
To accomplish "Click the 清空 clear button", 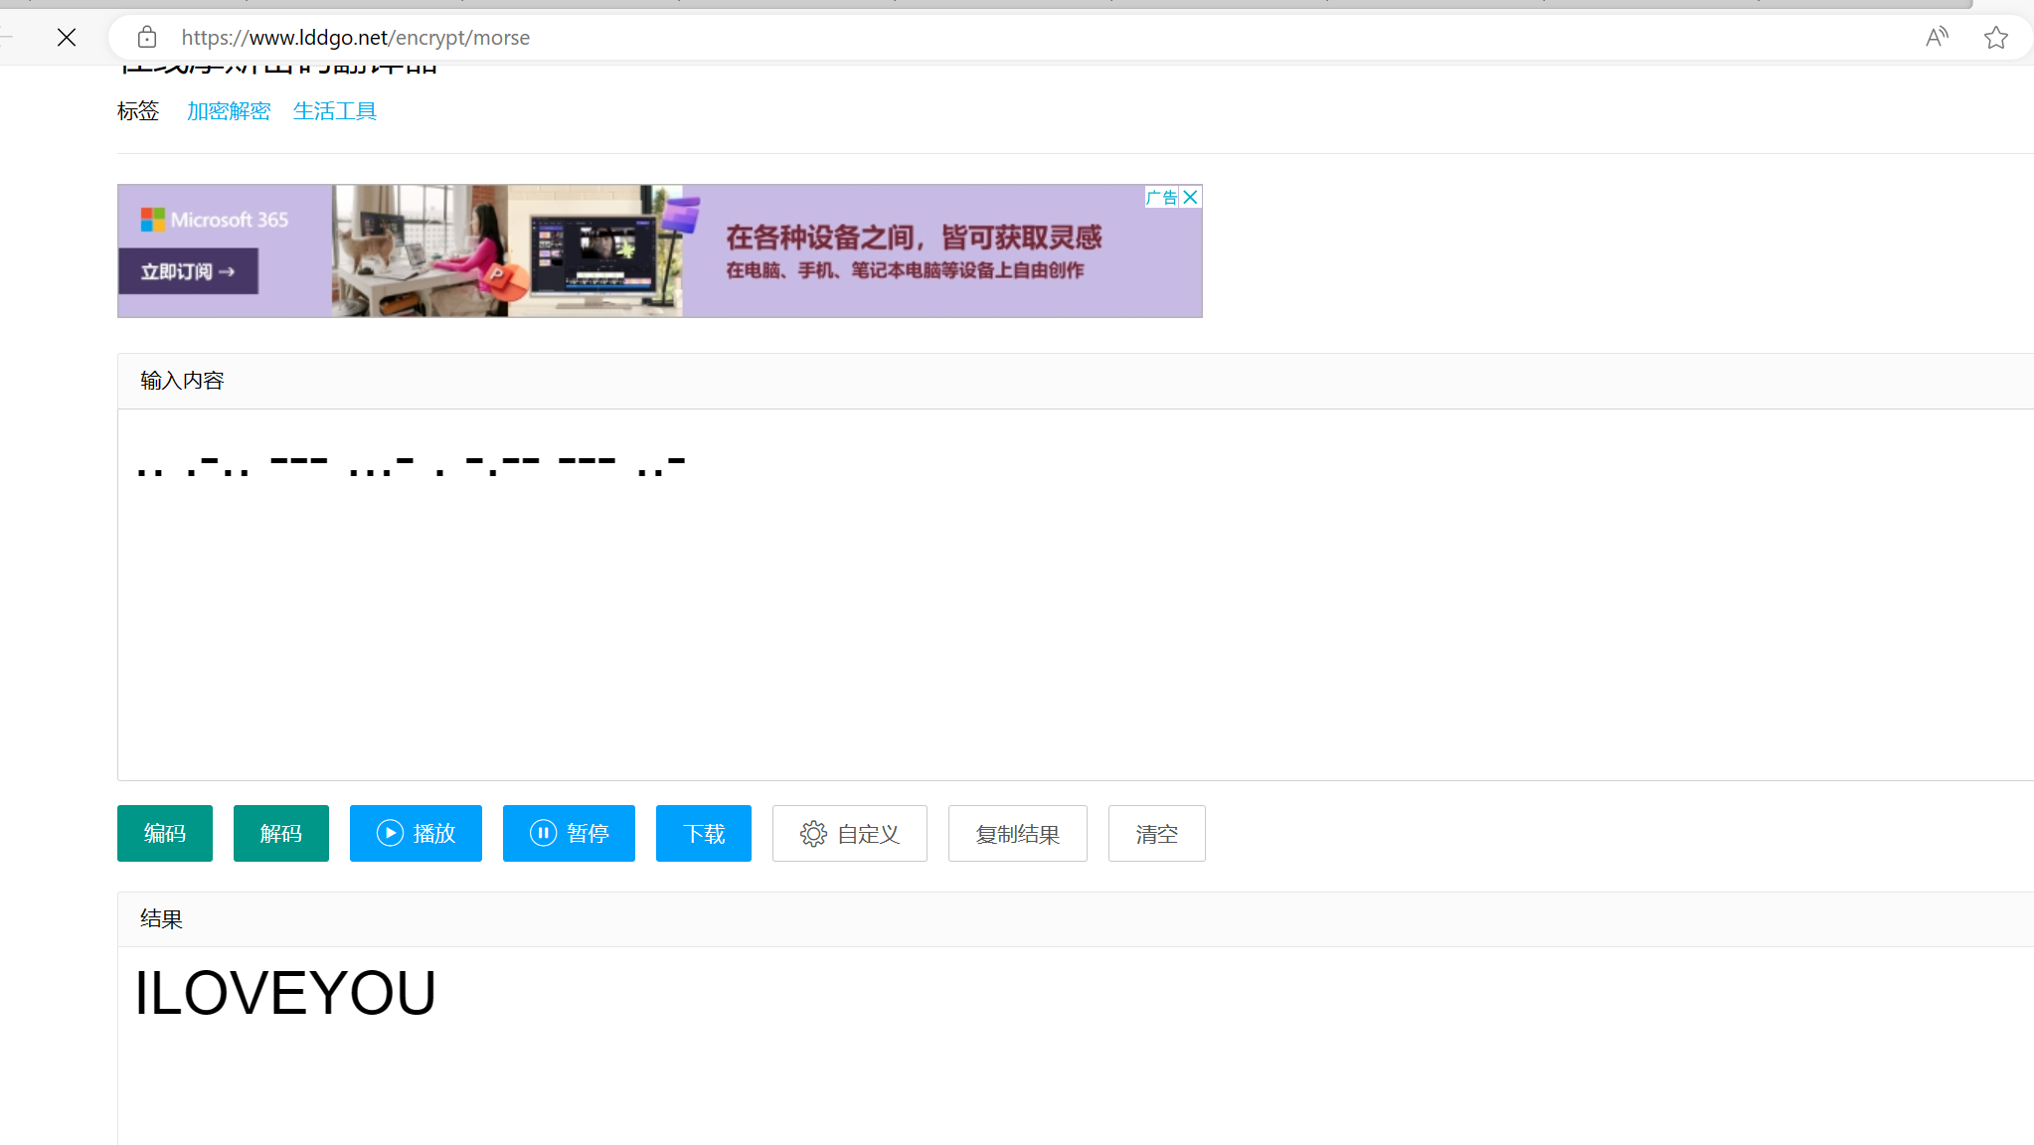I will 1156,833.
